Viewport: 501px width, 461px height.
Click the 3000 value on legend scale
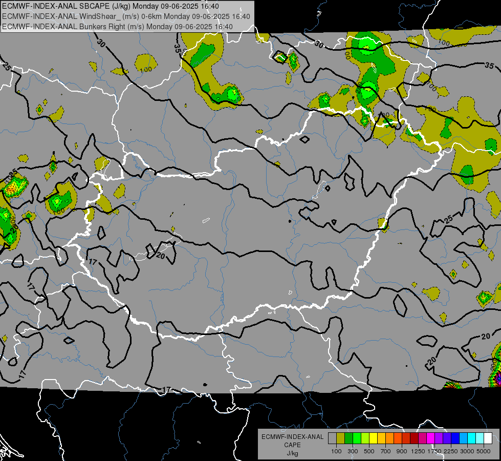pyautogui.click(x=467, y=451)
